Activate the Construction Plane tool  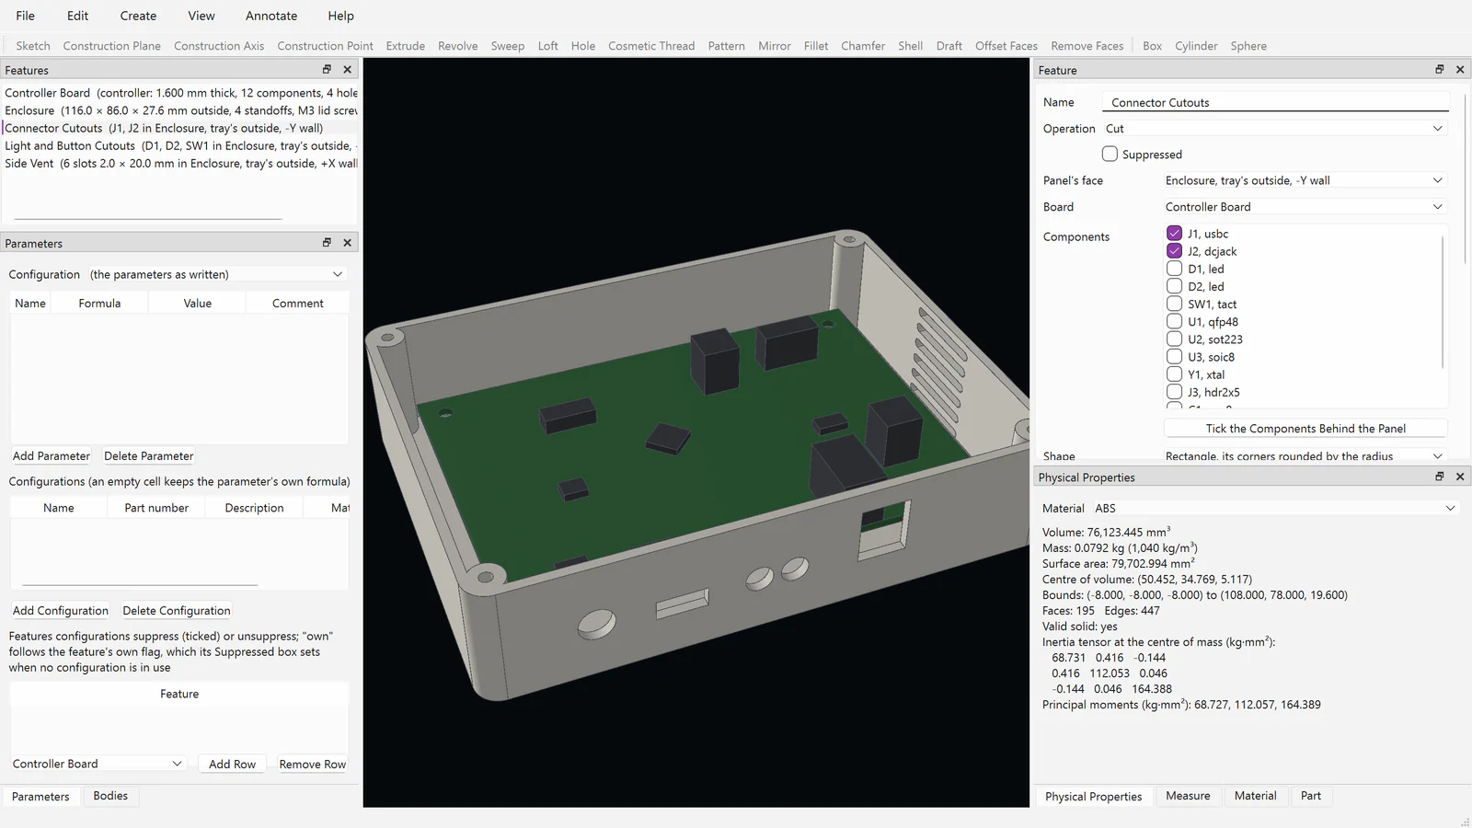pyautogui.click(x=112, y=46)
